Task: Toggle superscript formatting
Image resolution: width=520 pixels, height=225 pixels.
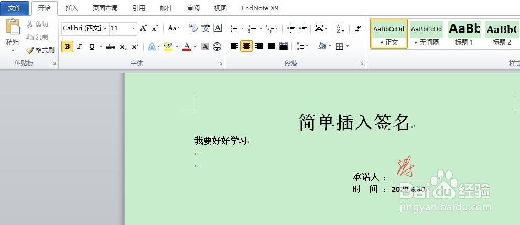Action: (135, 47)
